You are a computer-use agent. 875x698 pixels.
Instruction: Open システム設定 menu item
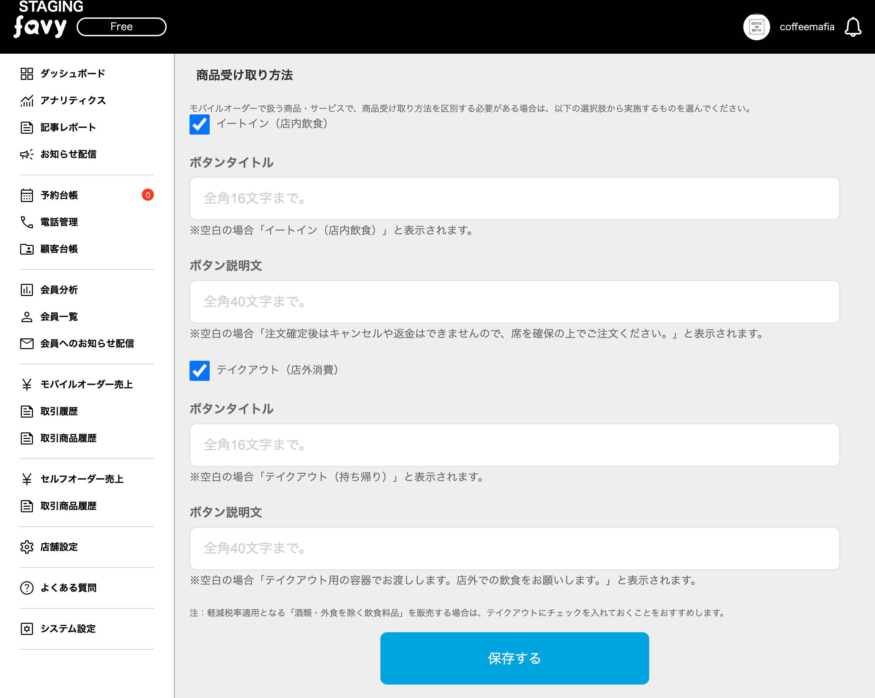tap(68, 629)
